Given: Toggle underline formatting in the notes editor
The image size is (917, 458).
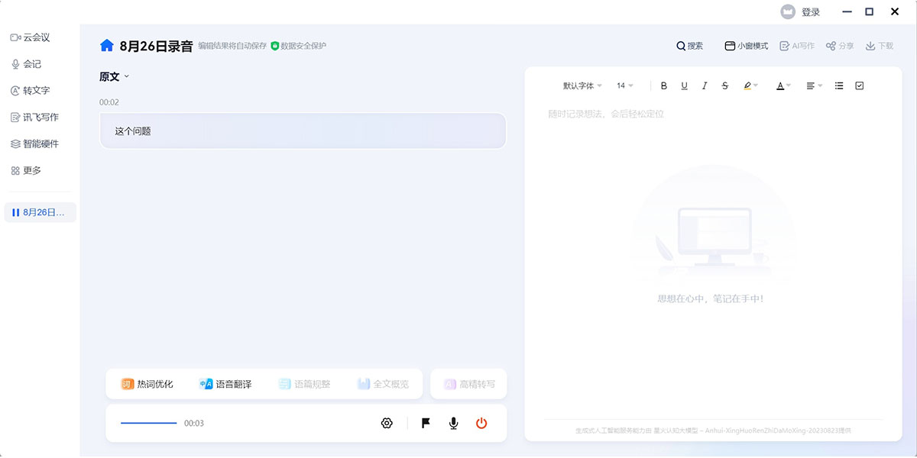Looking at the screenshot, I should [x=684, y=85].
